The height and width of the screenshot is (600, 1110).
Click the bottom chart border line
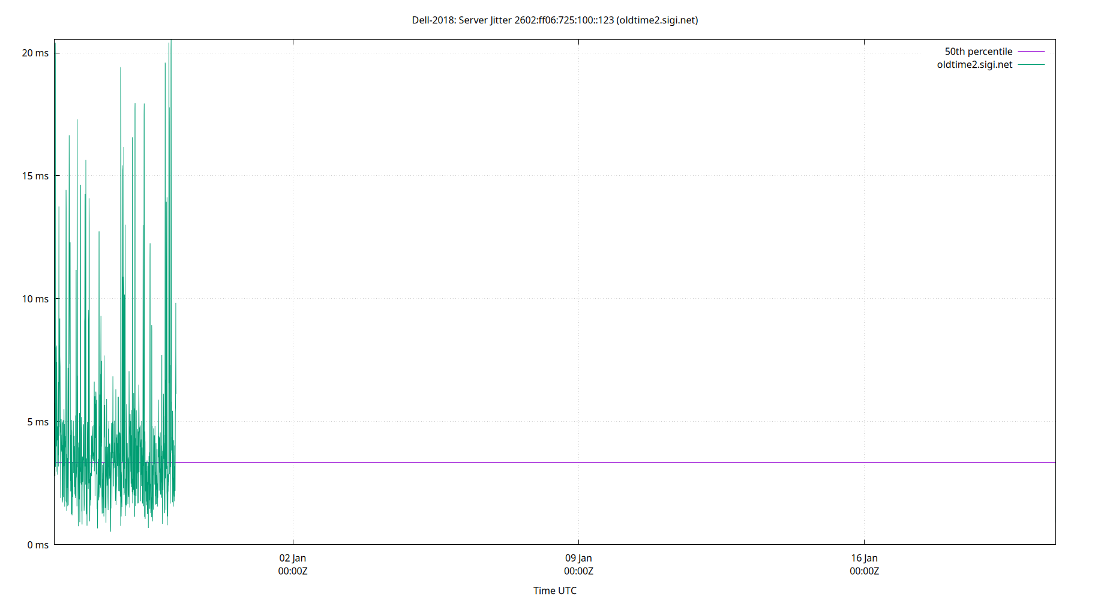click(540, 545)
